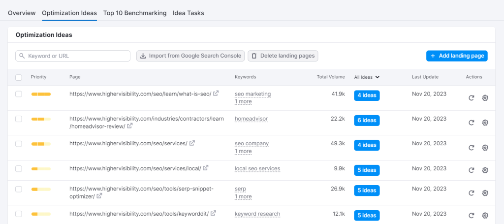This screenshot has width=504, height=224.
Task: Open settings gear for keyworddit row
Action: pyautogui.click(x=485, y=216)
